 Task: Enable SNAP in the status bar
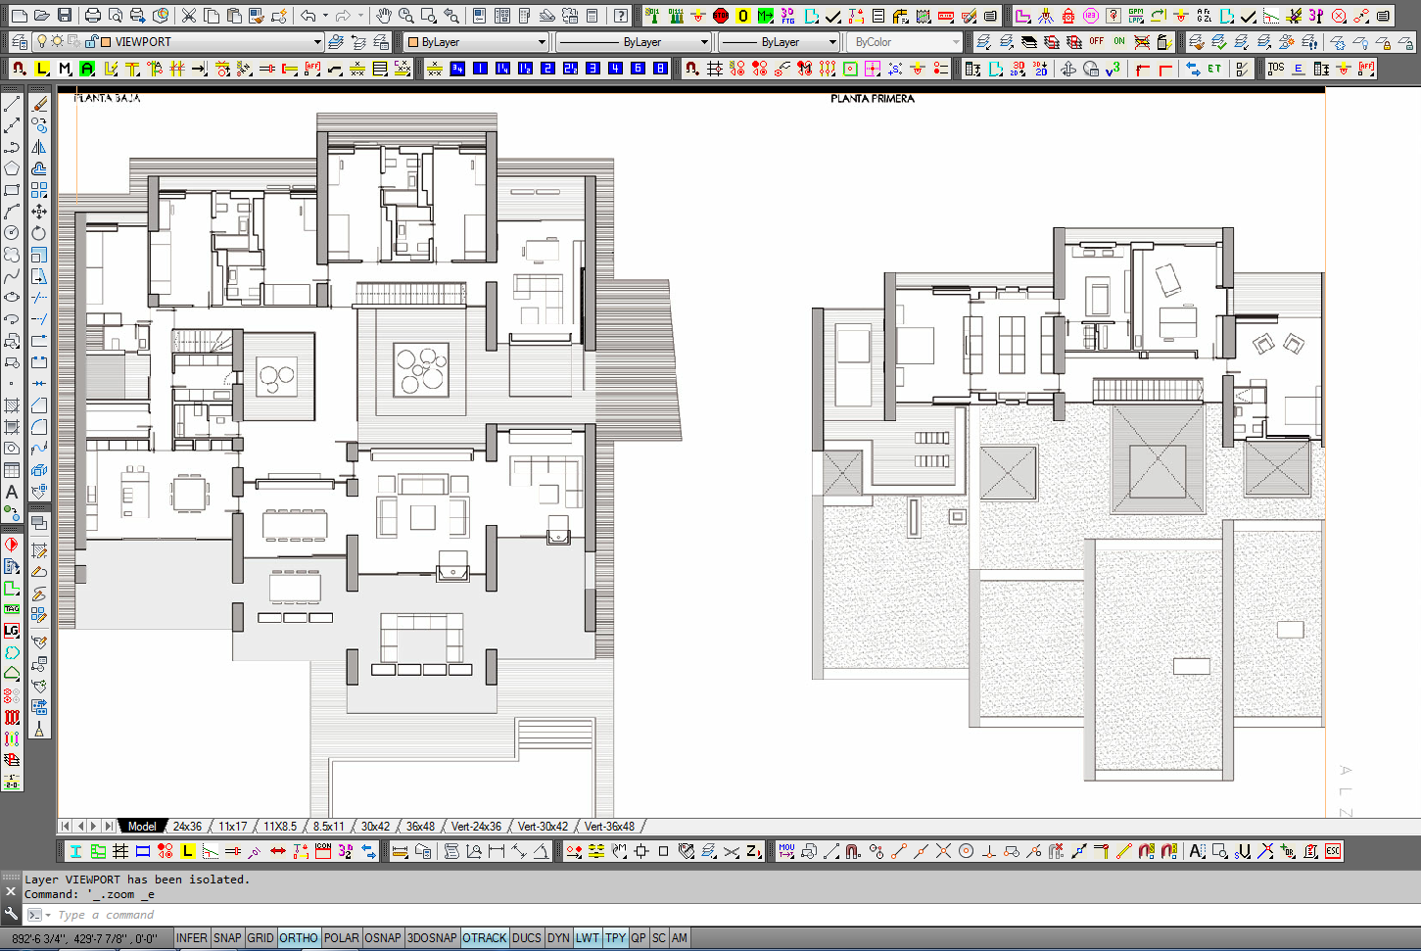pos(227,938)
